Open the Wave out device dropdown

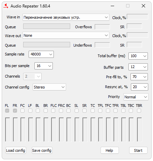pyautogui.click(x=66, y=35)
